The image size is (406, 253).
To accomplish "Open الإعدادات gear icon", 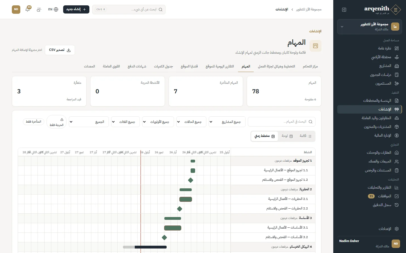I will click(x=397, y=229).
